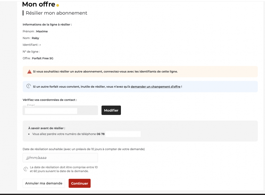The image size is (265, 195).
Task: Click the Forfait Free 5G offer text
Action: 42,58
